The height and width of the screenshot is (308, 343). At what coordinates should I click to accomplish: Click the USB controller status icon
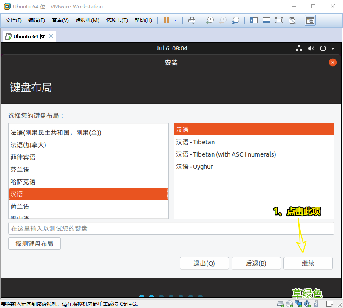316,304
